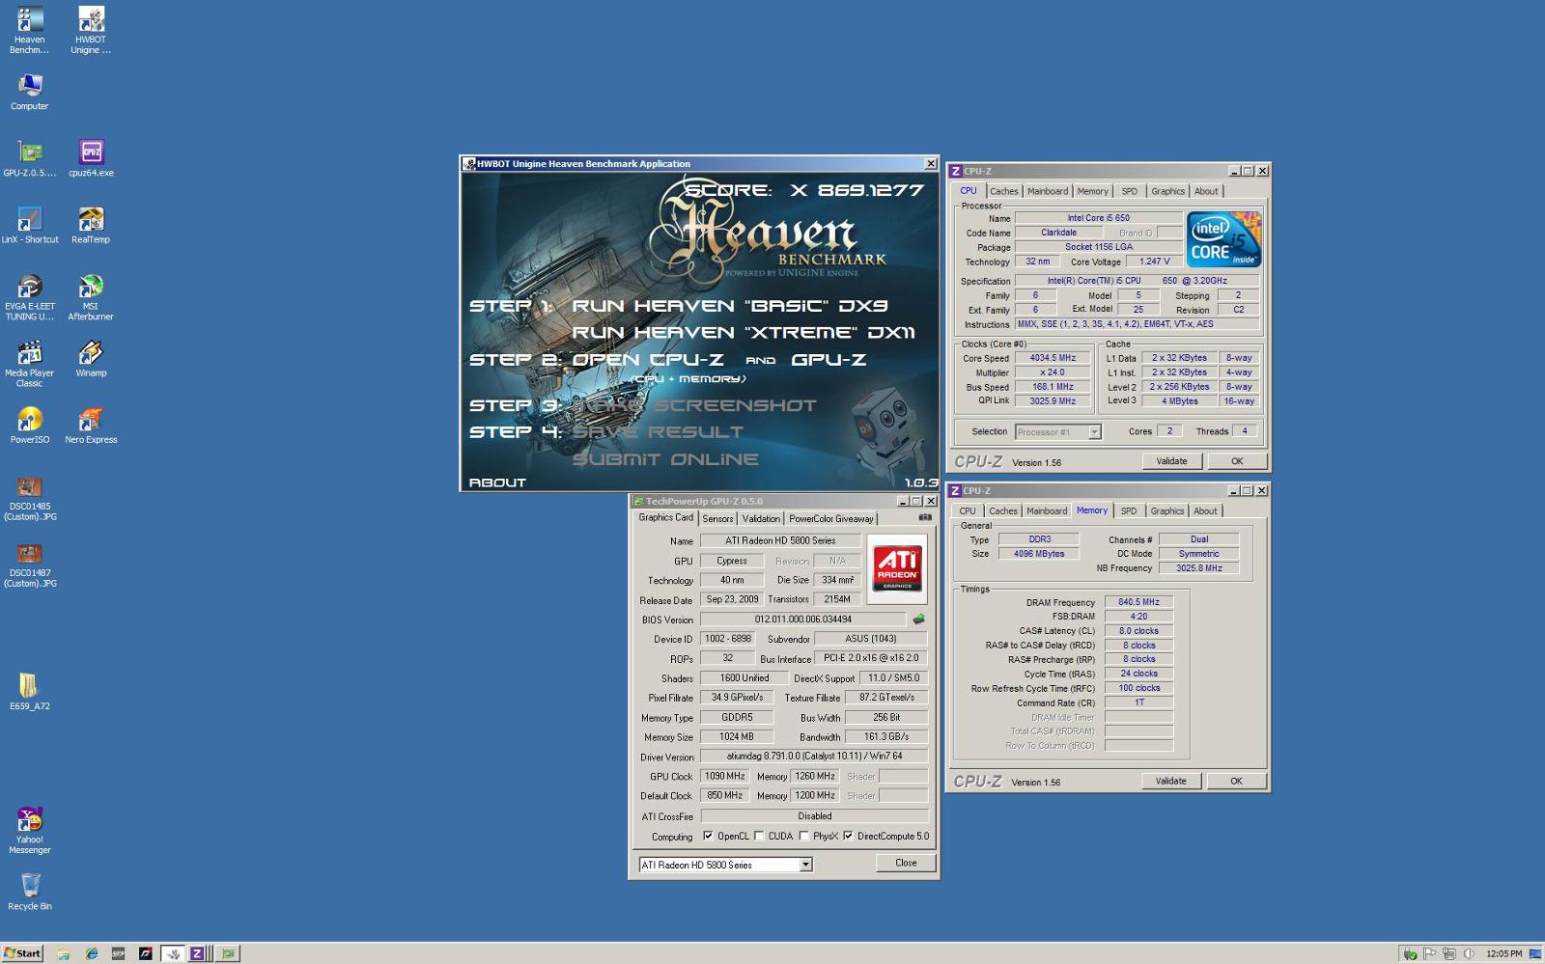
Task: Open Media Player Classic icon
Action: pos(29,364)
